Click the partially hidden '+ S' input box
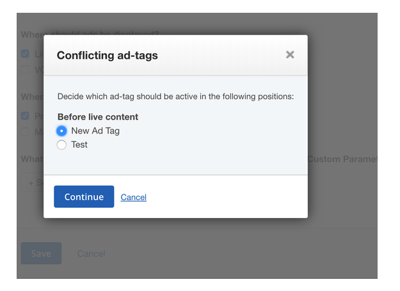Screen dimensions: 400x291 [33, 182]
